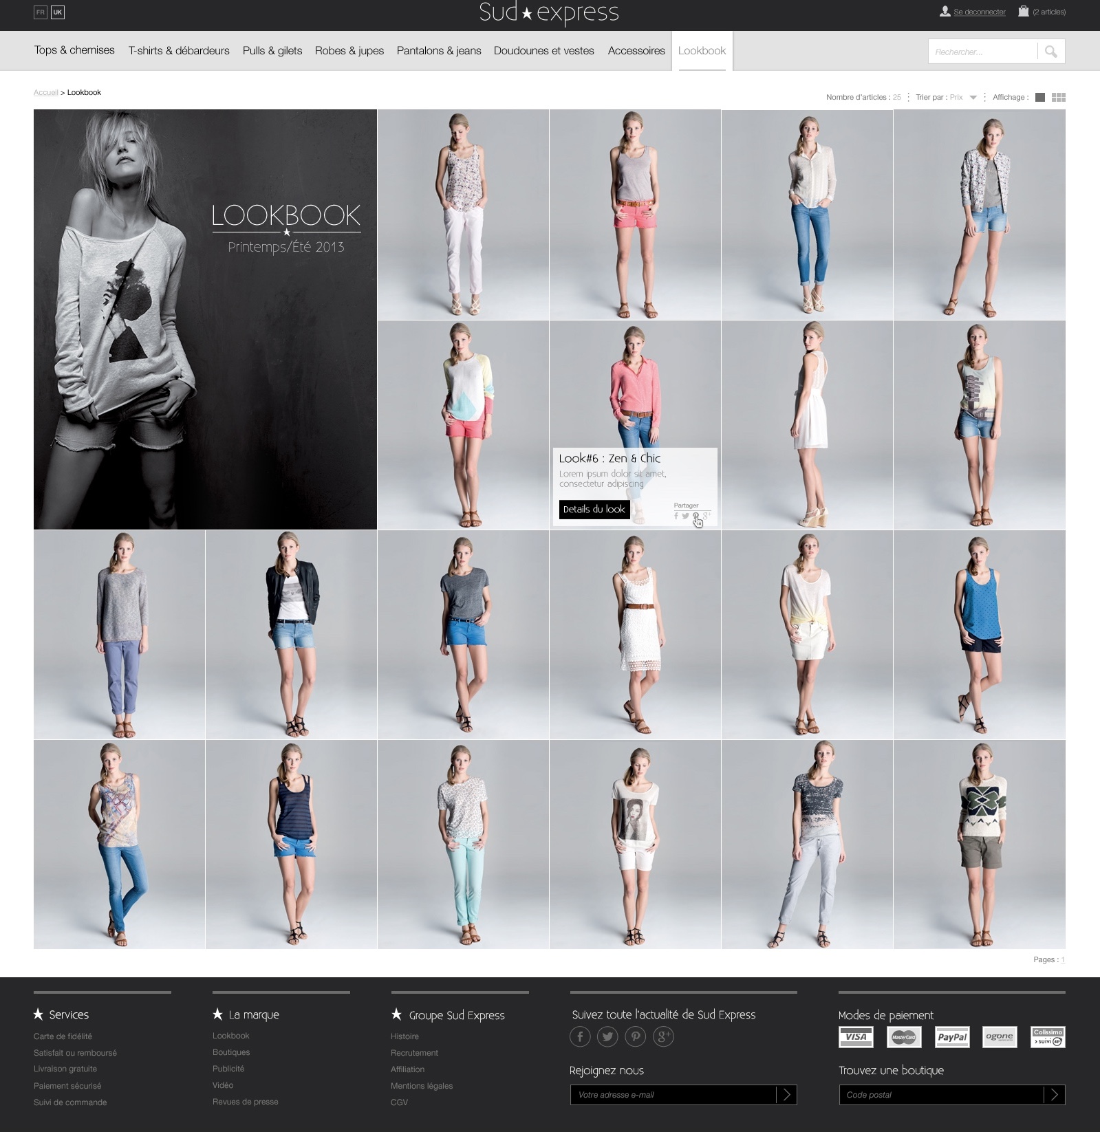The image size is (1100, 1132).
Task: Open the shopping bag cart icon
Action: click(x=1024, y=12)
